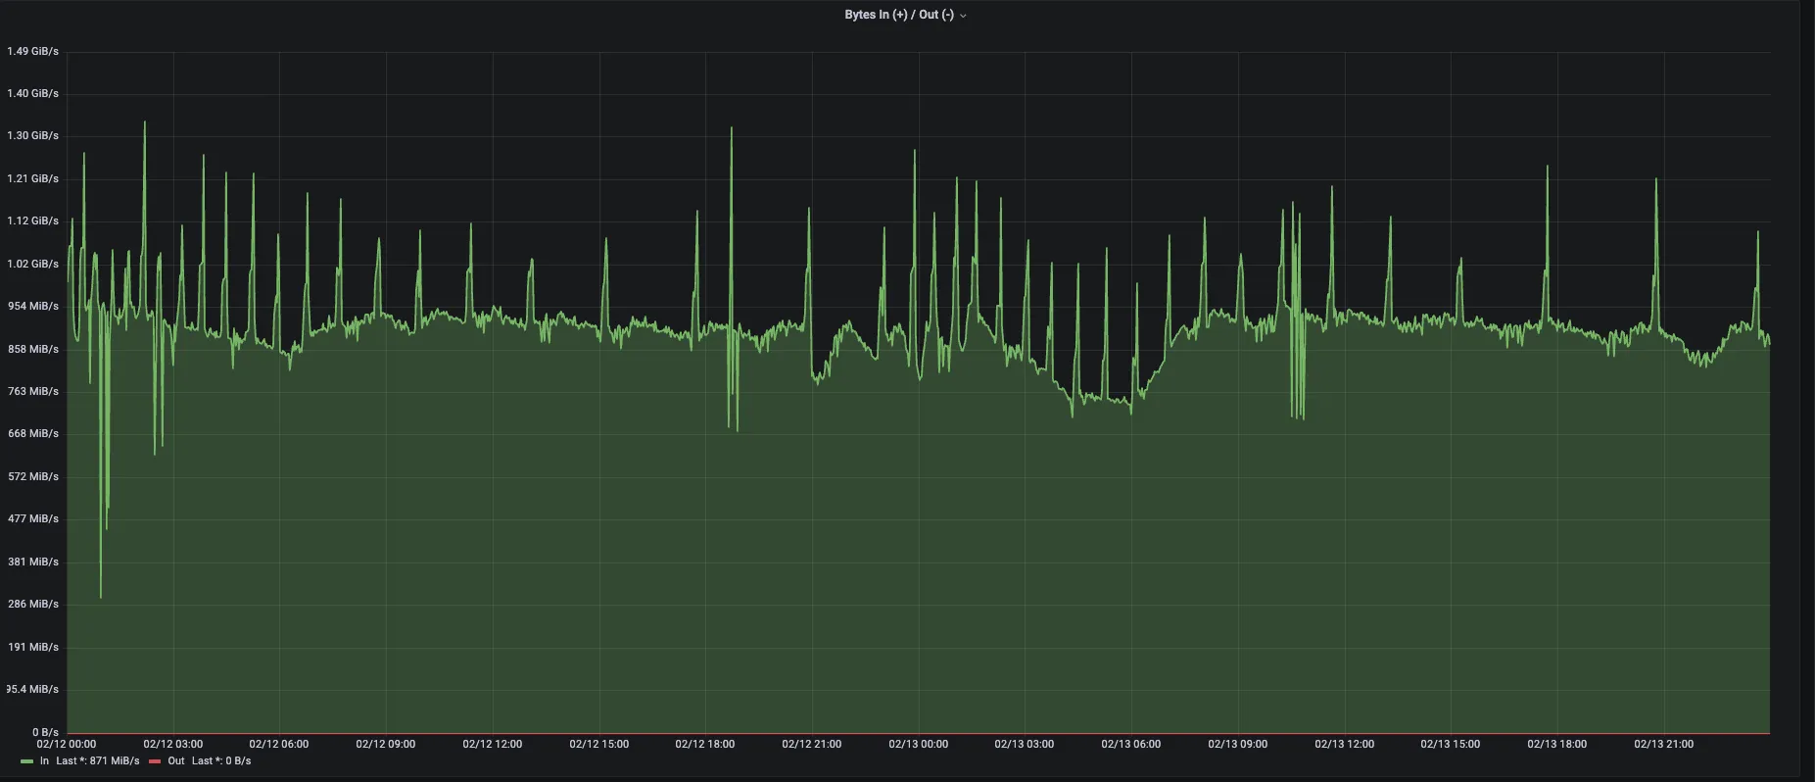Image resolution: width=1815 pixels, height=782 pixels.
Task: Click the '1.02 GiB/s' y-axis label
Action: point(32,264)
